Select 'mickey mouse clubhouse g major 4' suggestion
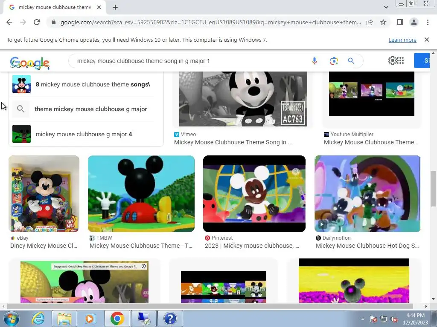Screen dimensions: 437x327 coord(82,134)
